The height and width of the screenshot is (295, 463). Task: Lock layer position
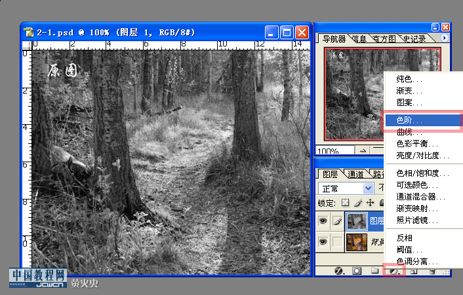pos(370,203)
